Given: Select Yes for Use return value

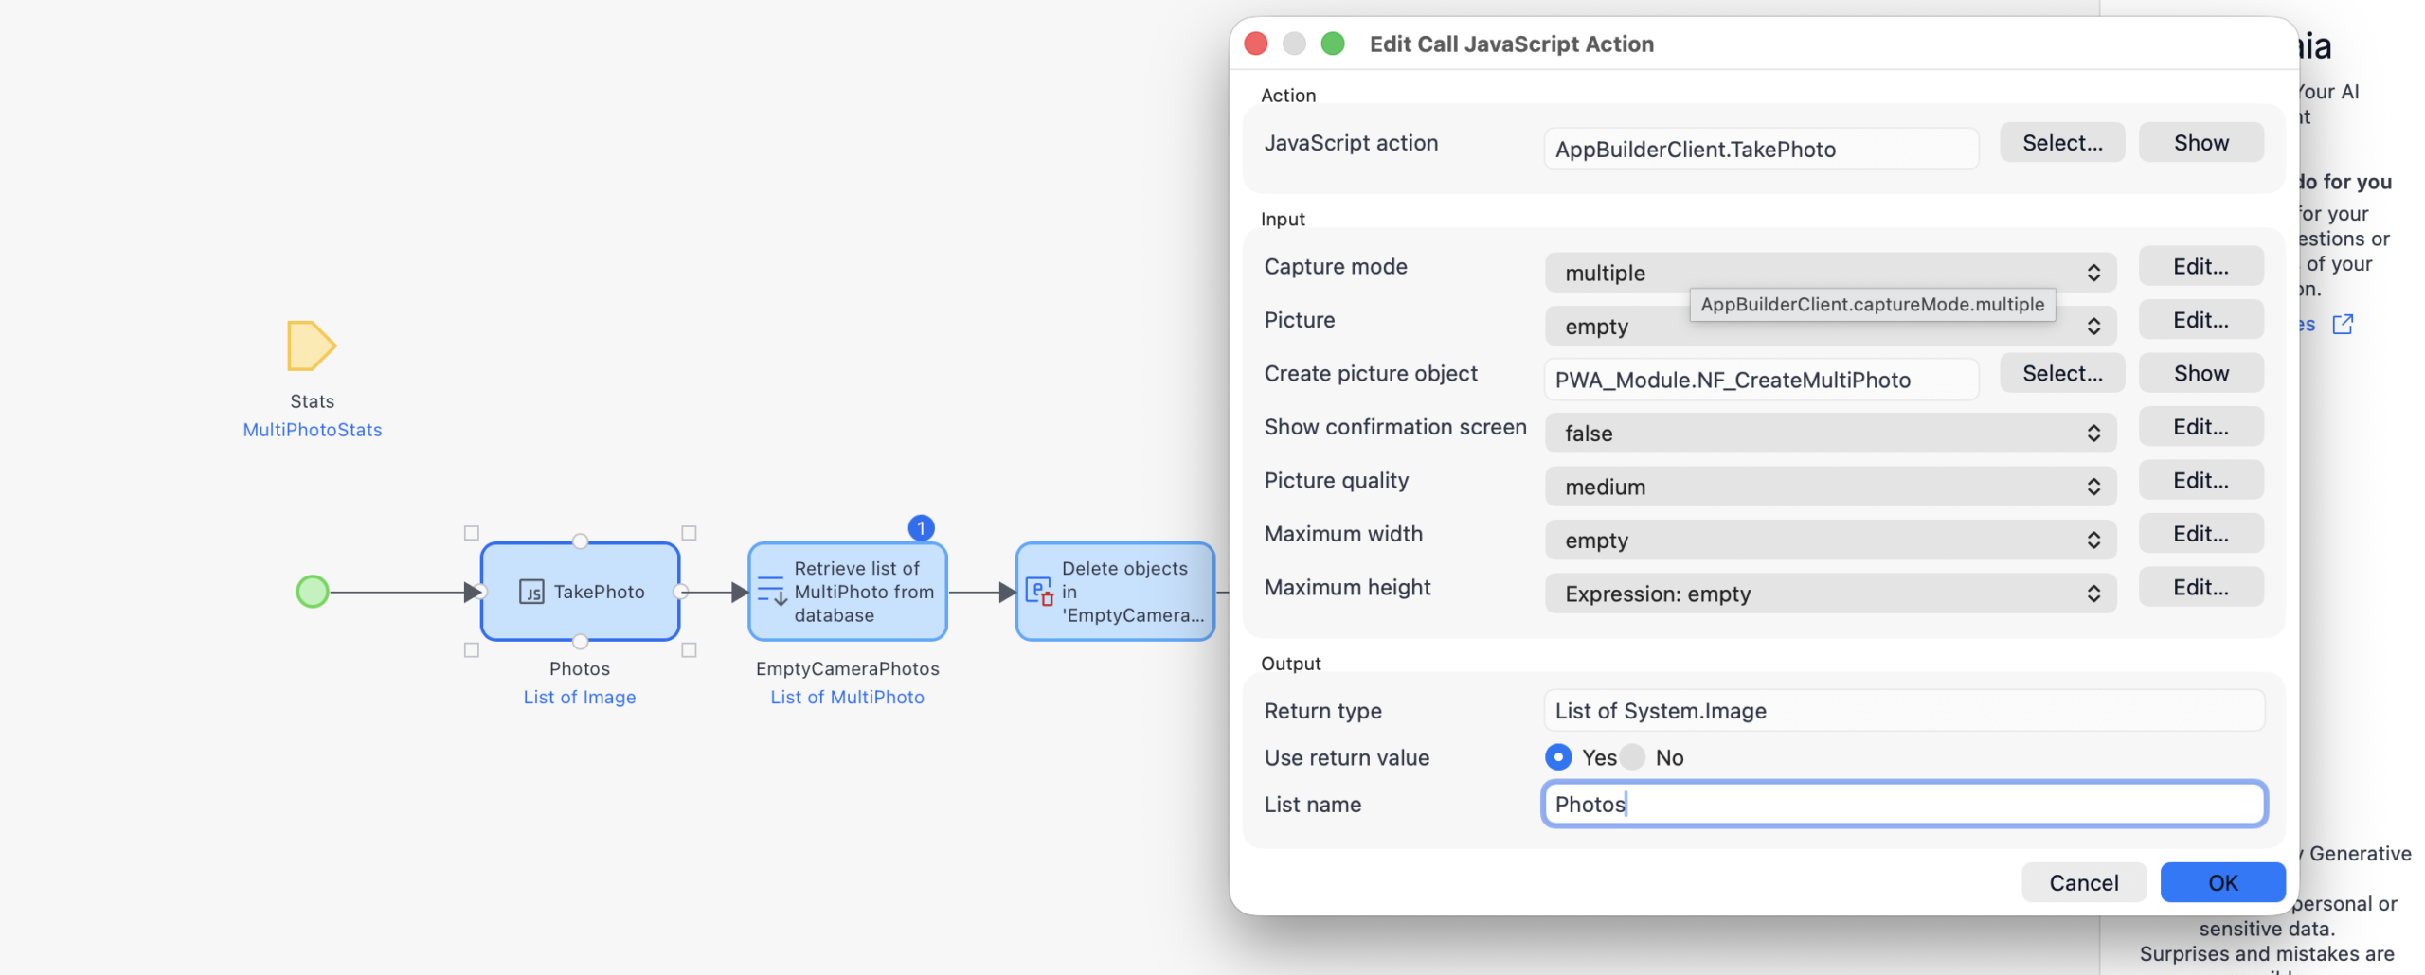Looking at the screenshot, I should [x=1558, y=757].
